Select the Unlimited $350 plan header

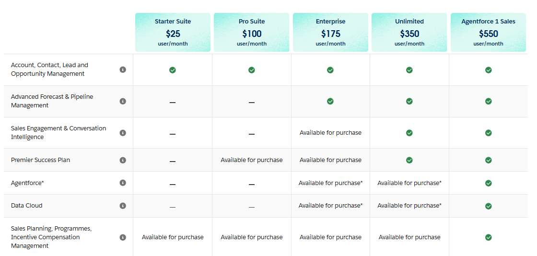pyautogui.click(x=409, y=32)
